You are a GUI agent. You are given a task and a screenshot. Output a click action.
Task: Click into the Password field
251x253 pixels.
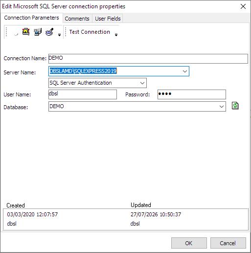192,94
